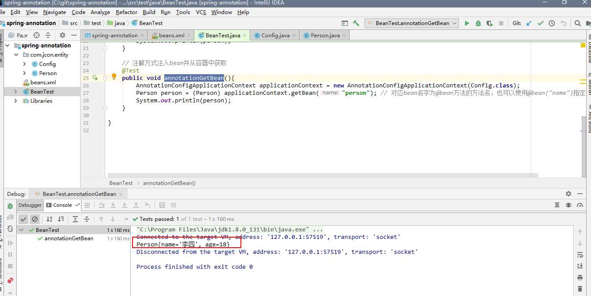
Task: Click Git update project arrow
Action: (x=529, y=23)
